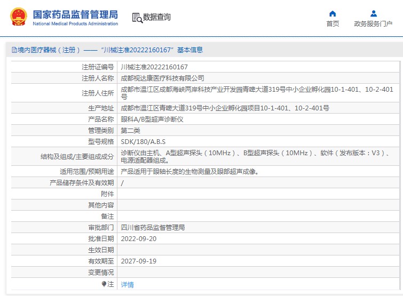Click the 管理类别 label
The image size is (403, 296).
pyautogui.click(x=101, y=131)
